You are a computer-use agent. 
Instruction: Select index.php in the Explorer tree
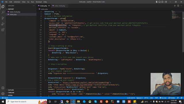[x=21, y=14]
